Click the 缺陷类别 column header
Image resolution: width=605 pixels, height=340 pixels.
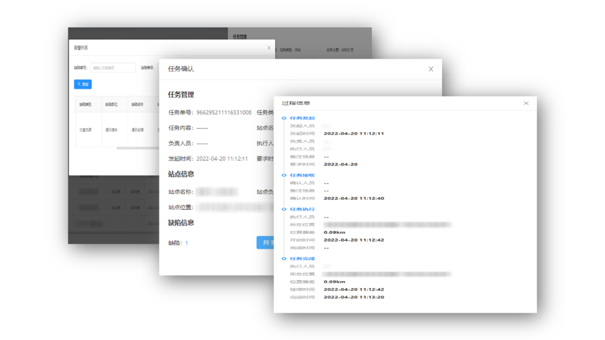(86, 105)
